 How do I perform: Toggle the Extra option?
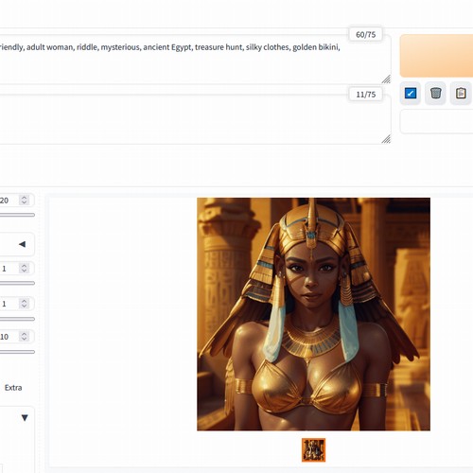13,388
